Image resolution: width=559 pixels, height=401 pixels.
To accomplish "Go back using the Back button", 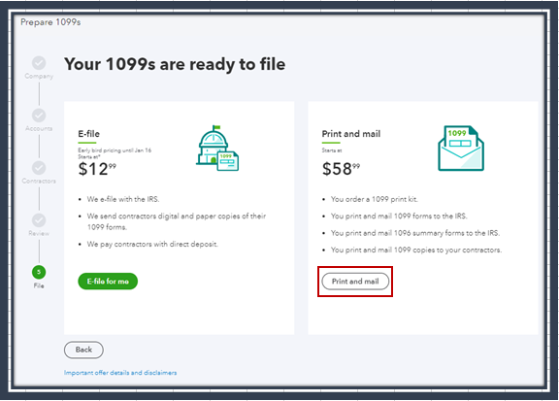I will pyautogui.click(x=83, y=350).
